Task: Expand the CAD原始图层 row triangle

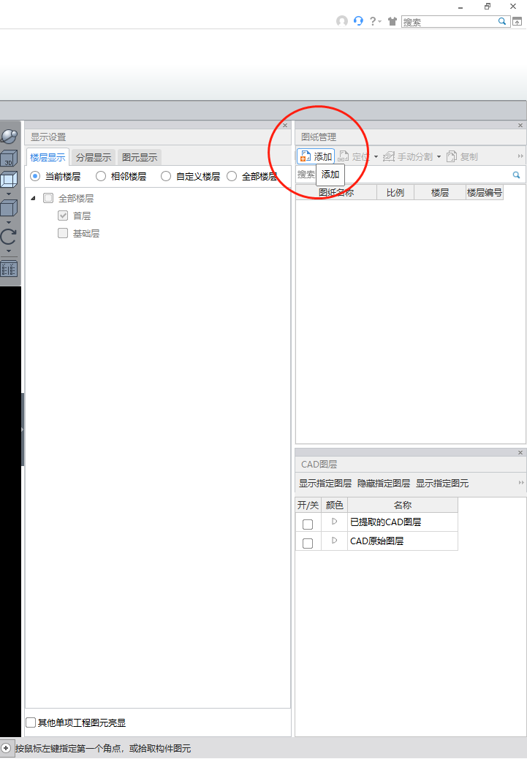Action: point(334,540)
